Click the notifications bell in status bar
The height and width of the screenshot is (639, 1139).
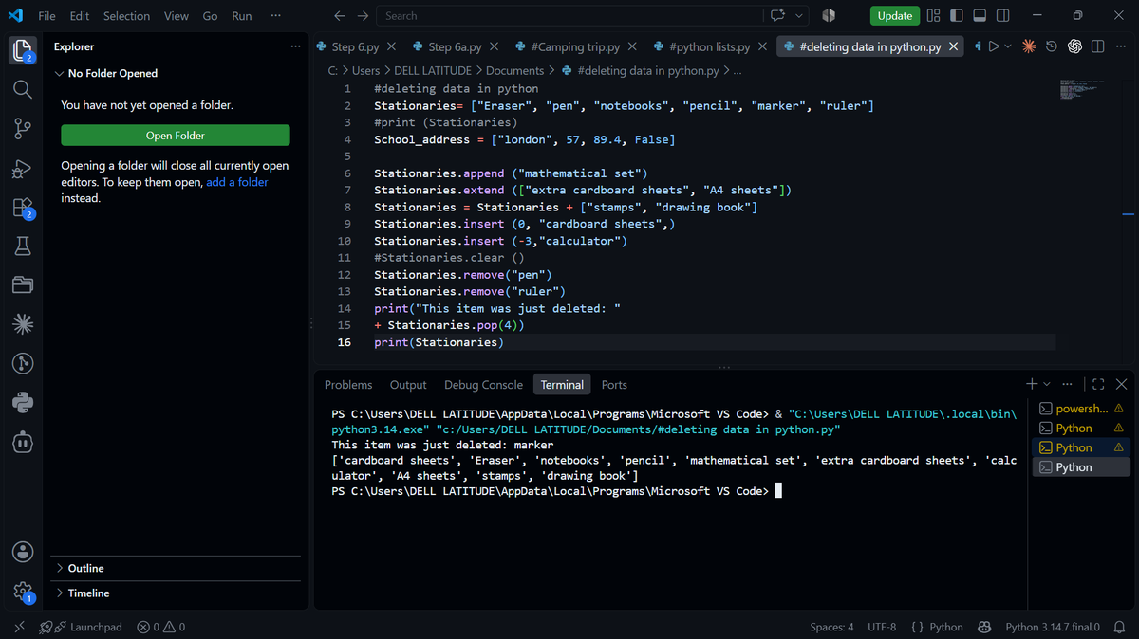(x=1119, y=627)
